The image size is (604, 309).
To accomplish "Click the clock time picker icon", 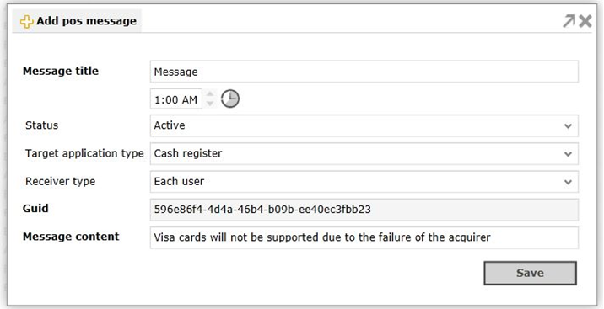I will click(x=230, y=99).
